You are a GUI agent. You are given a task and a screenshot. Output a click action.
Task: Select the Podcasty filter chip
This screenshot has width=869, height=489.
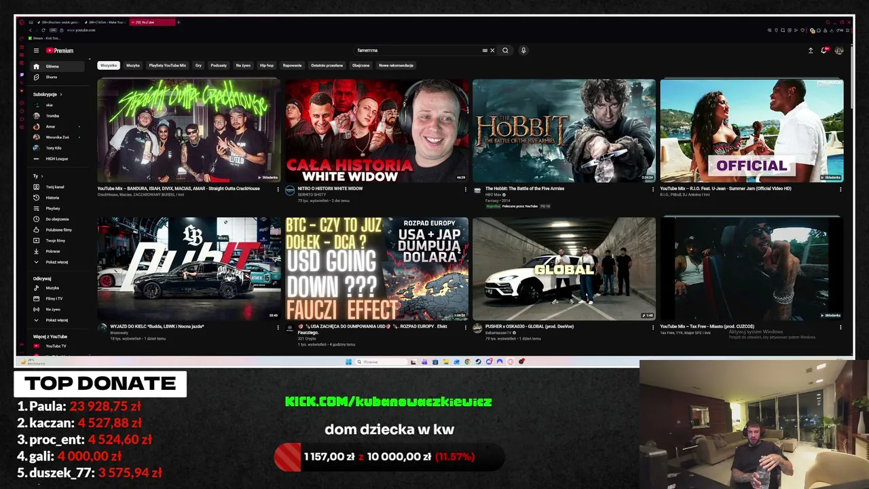click(x=219, y=66)
